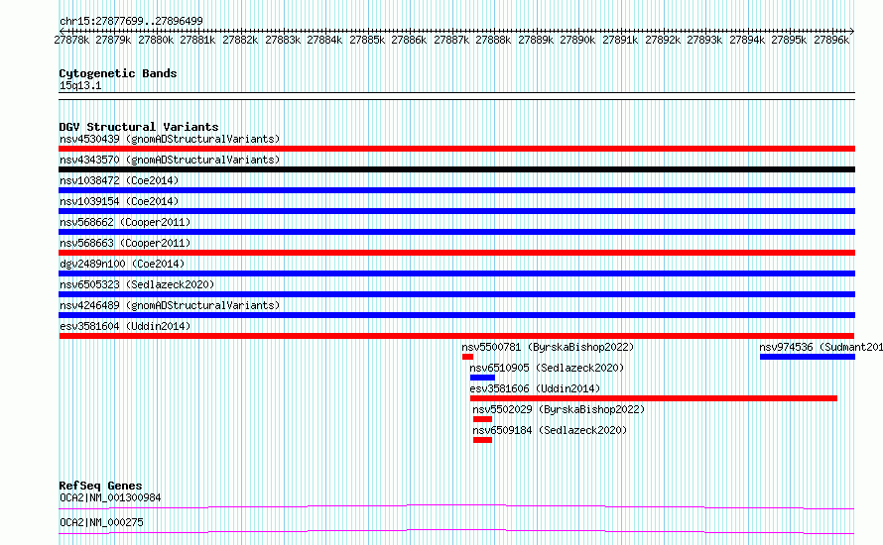Select the small red nsv5500781 bar
The image size is (883, 545).
[x=467, y=357]
